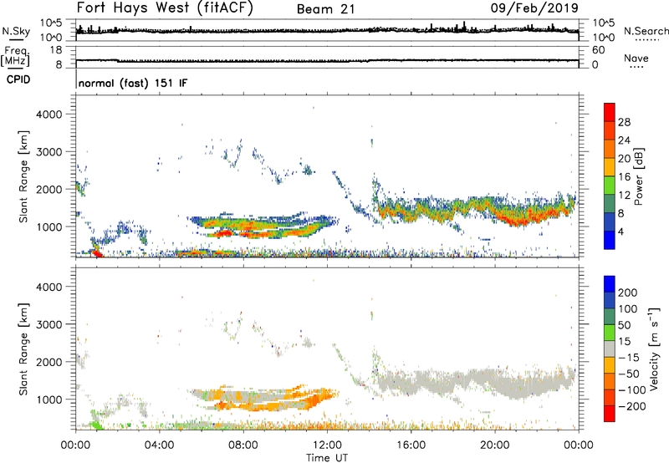This screenshot has height=463, width=669.
Task: Click the '16:00' time tick label
Action: point(411,445)
